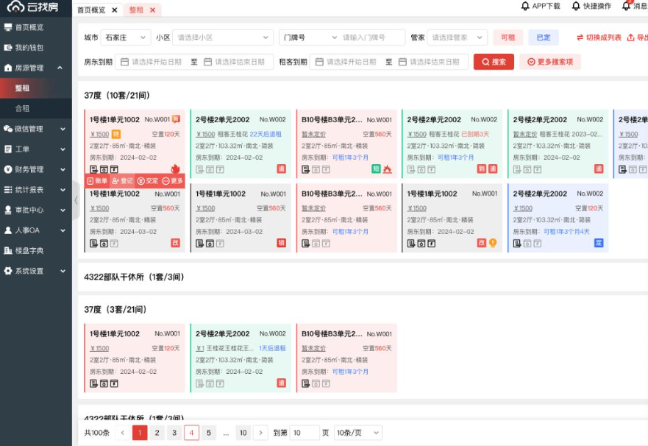Open the 审批中心 menu
This screenshot has width=648, height=446.
coord(35,210)
